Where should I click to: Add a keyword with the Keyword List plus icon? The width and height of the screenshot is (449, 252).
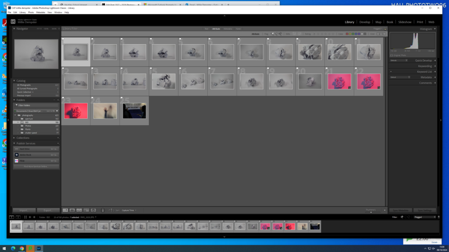coord(391,72)
